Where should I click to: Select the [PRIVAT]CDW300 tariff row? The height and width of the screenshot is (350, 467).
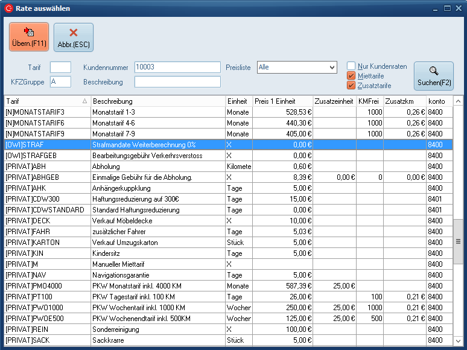tap(47, 199)
